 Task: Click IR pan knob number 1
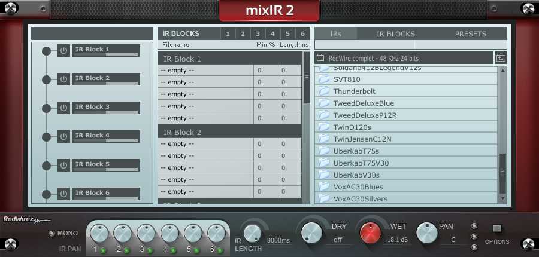coord(99,232)
